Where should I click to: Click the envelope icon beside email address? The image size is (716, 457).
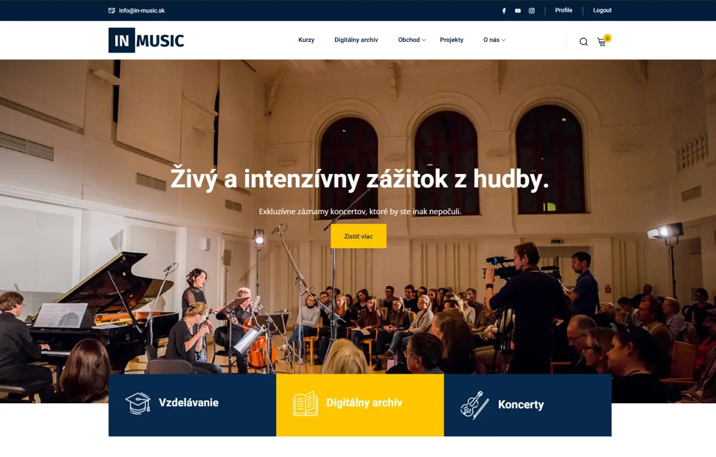[112, 11]
